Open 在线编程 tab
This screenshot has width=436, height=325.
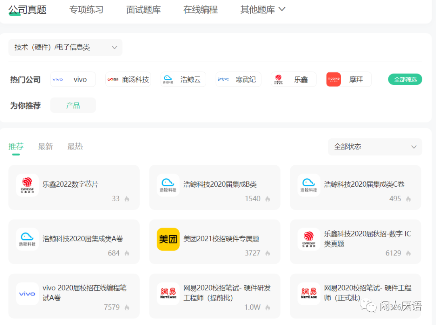(x=201, y=10)
